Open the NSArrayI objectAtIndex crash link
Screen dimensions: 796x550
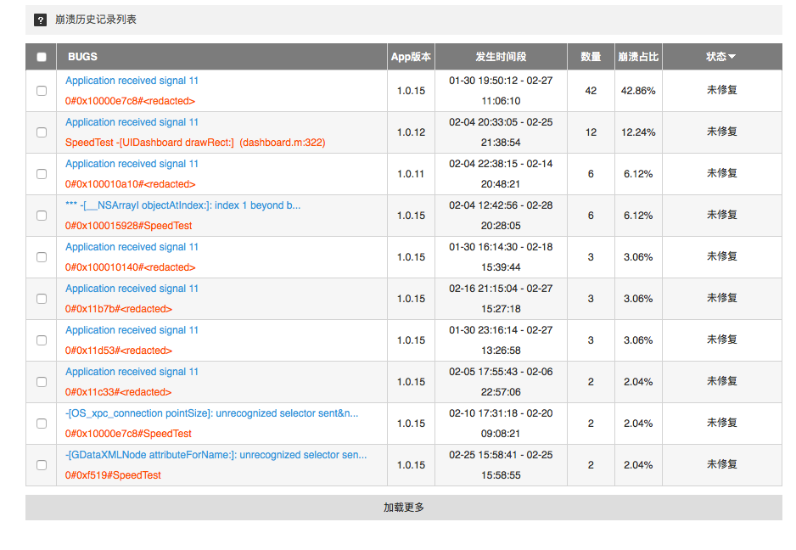point(182,205)
